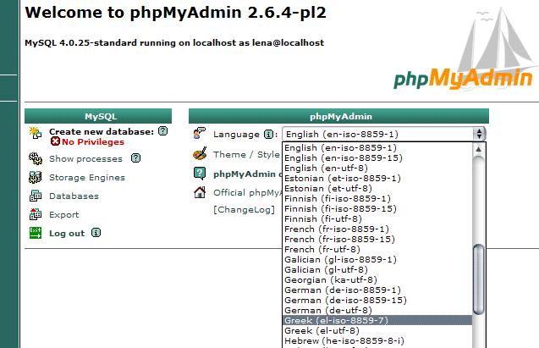Select Georgian (ka-utf-8) option
Screen dimensions: 539x348
click(377, 279)
